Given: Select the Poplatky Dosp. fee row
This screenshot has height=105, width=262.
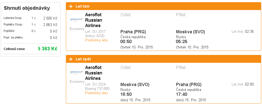Looking at the screenshot, I should coord(30,25).
